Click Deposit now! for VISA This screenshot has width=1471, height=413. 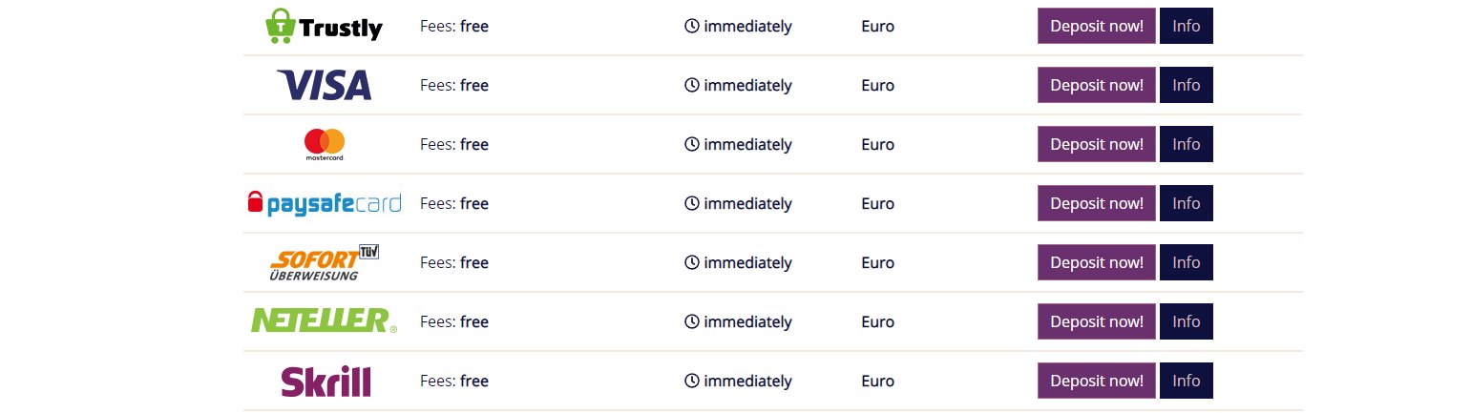point(1097,85)
